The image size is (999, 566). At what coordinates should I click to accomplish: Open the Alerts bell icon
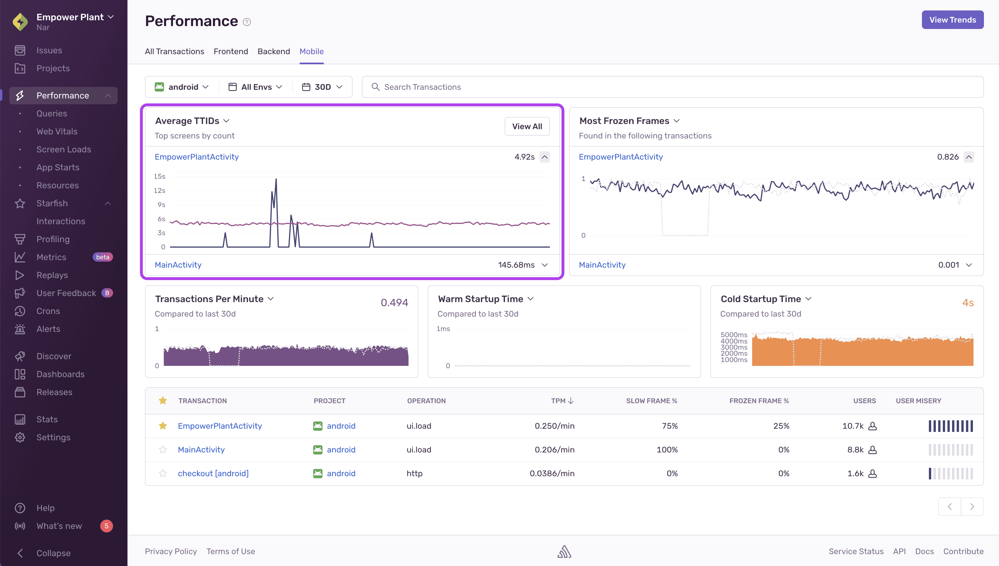click(20, 329)
